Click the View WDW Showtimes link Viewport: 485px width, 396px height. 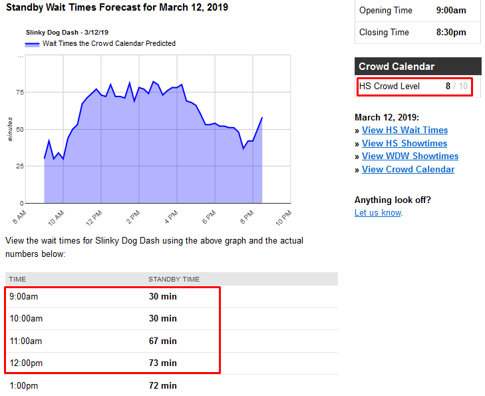(x=410, y=156)
